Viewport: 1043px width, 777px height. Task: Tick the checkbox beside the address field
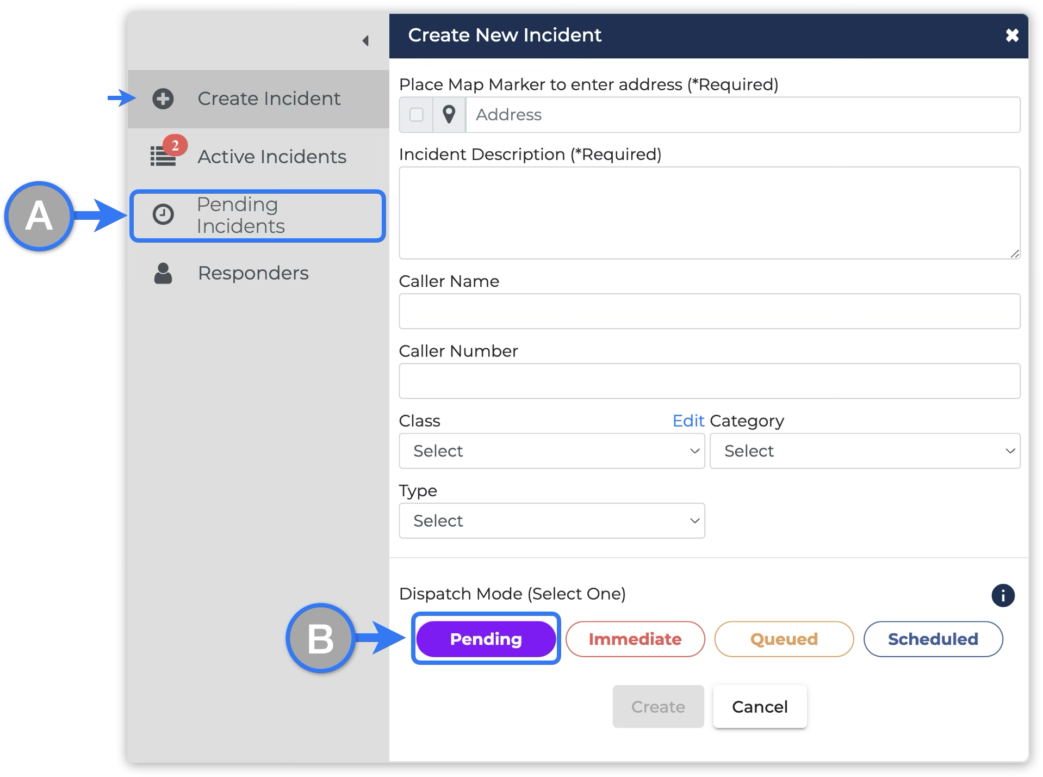[417, 115]
